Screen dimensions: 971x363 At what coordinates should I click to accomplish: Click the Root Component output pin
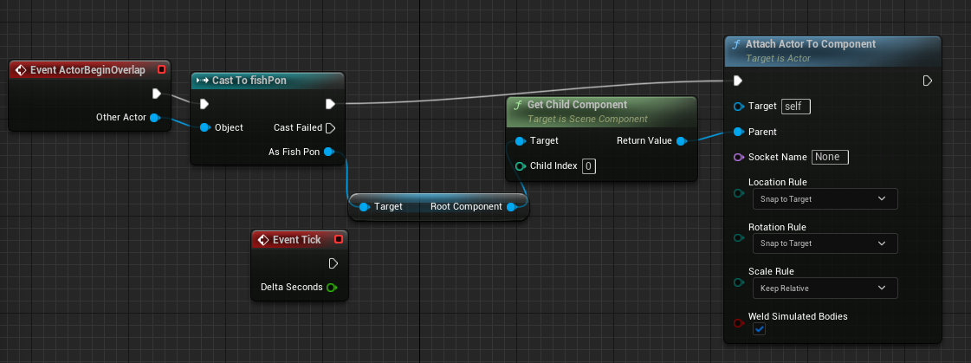click(x=512, y=207)
